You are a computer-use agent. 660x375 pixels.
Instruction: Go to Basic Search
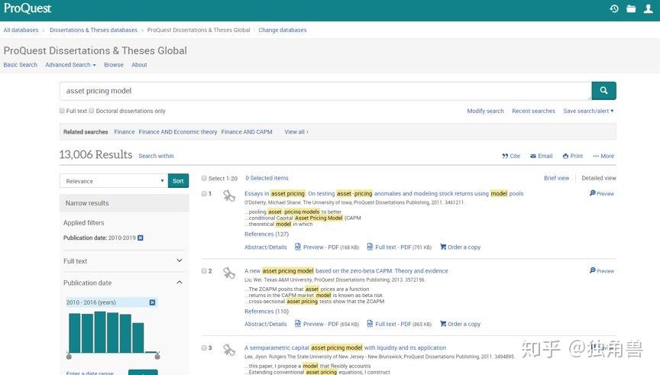pyautogui.click(x=20, y=65)
